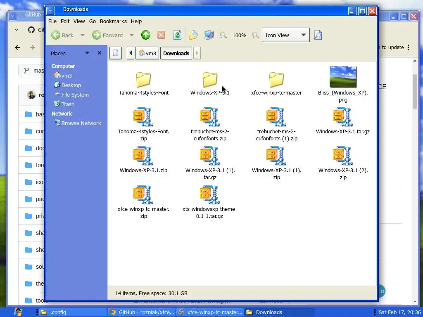Select Desktop in Places sidebar
Image resolution: width=423 pixels, height=317 pixels.
(x=68, y=85)
